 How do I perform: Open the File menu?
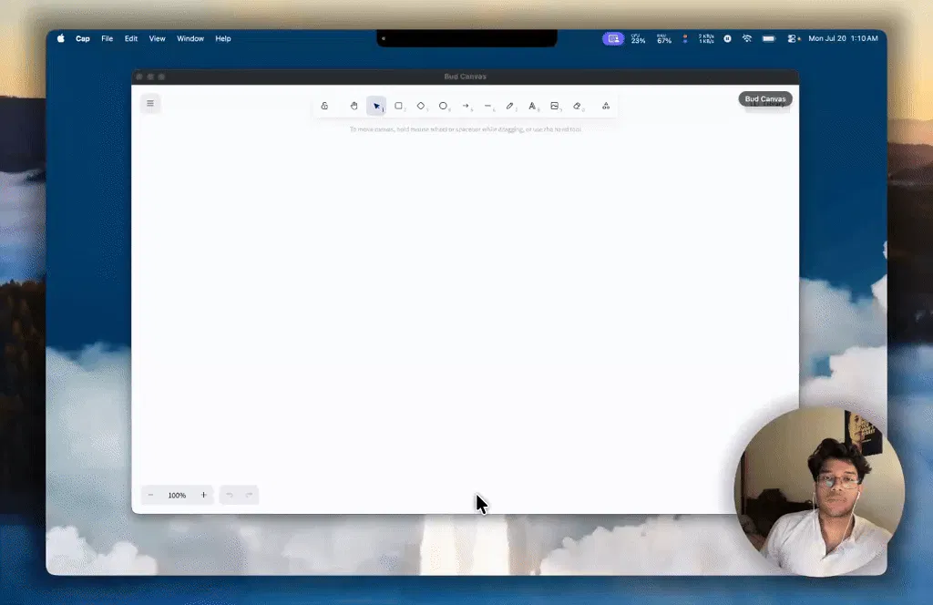[x=108, y=38]
